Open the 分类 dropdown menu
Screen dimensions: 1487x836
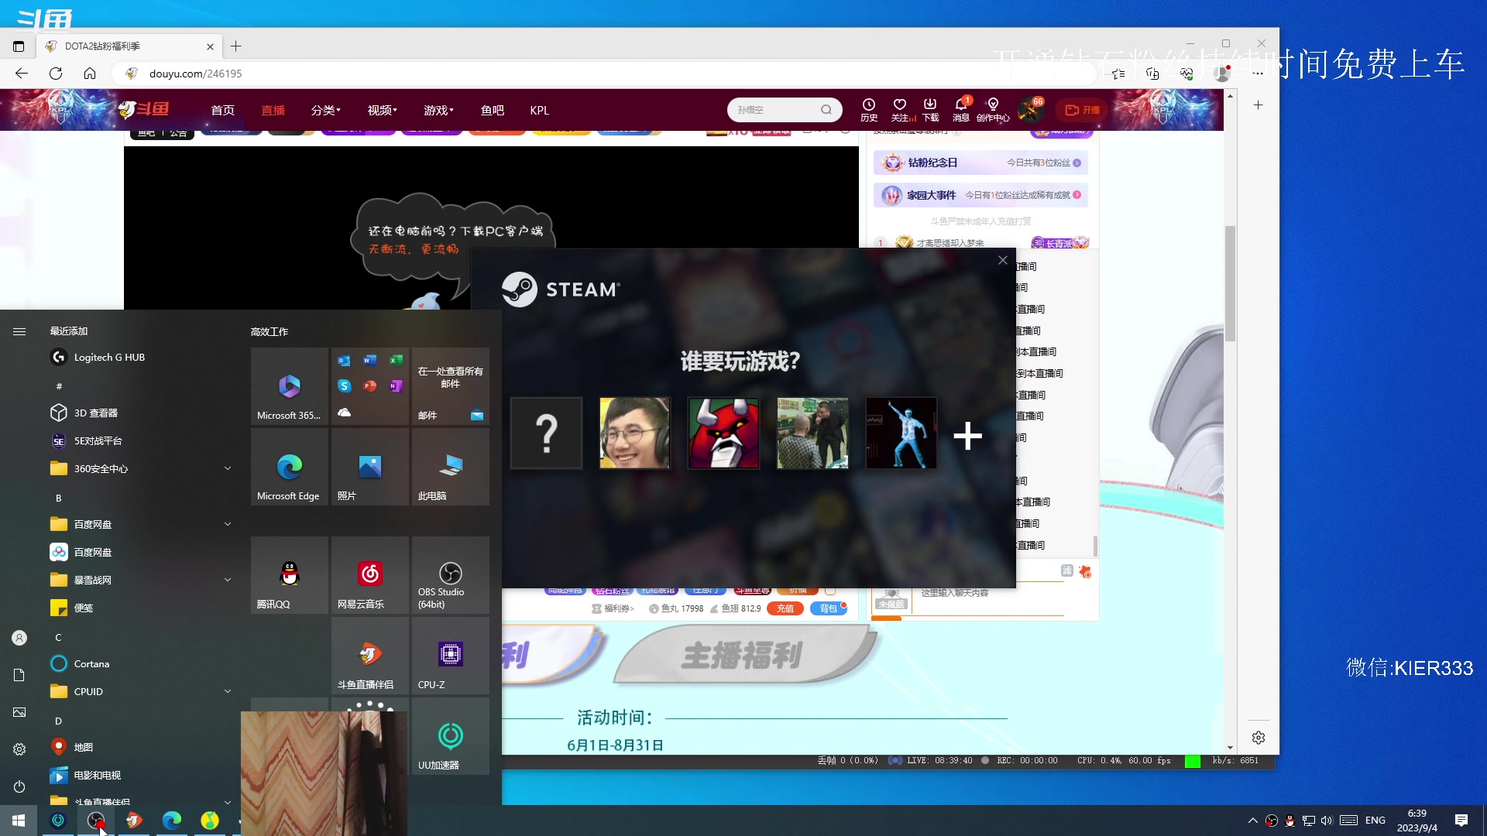click(x=325, y=110)
